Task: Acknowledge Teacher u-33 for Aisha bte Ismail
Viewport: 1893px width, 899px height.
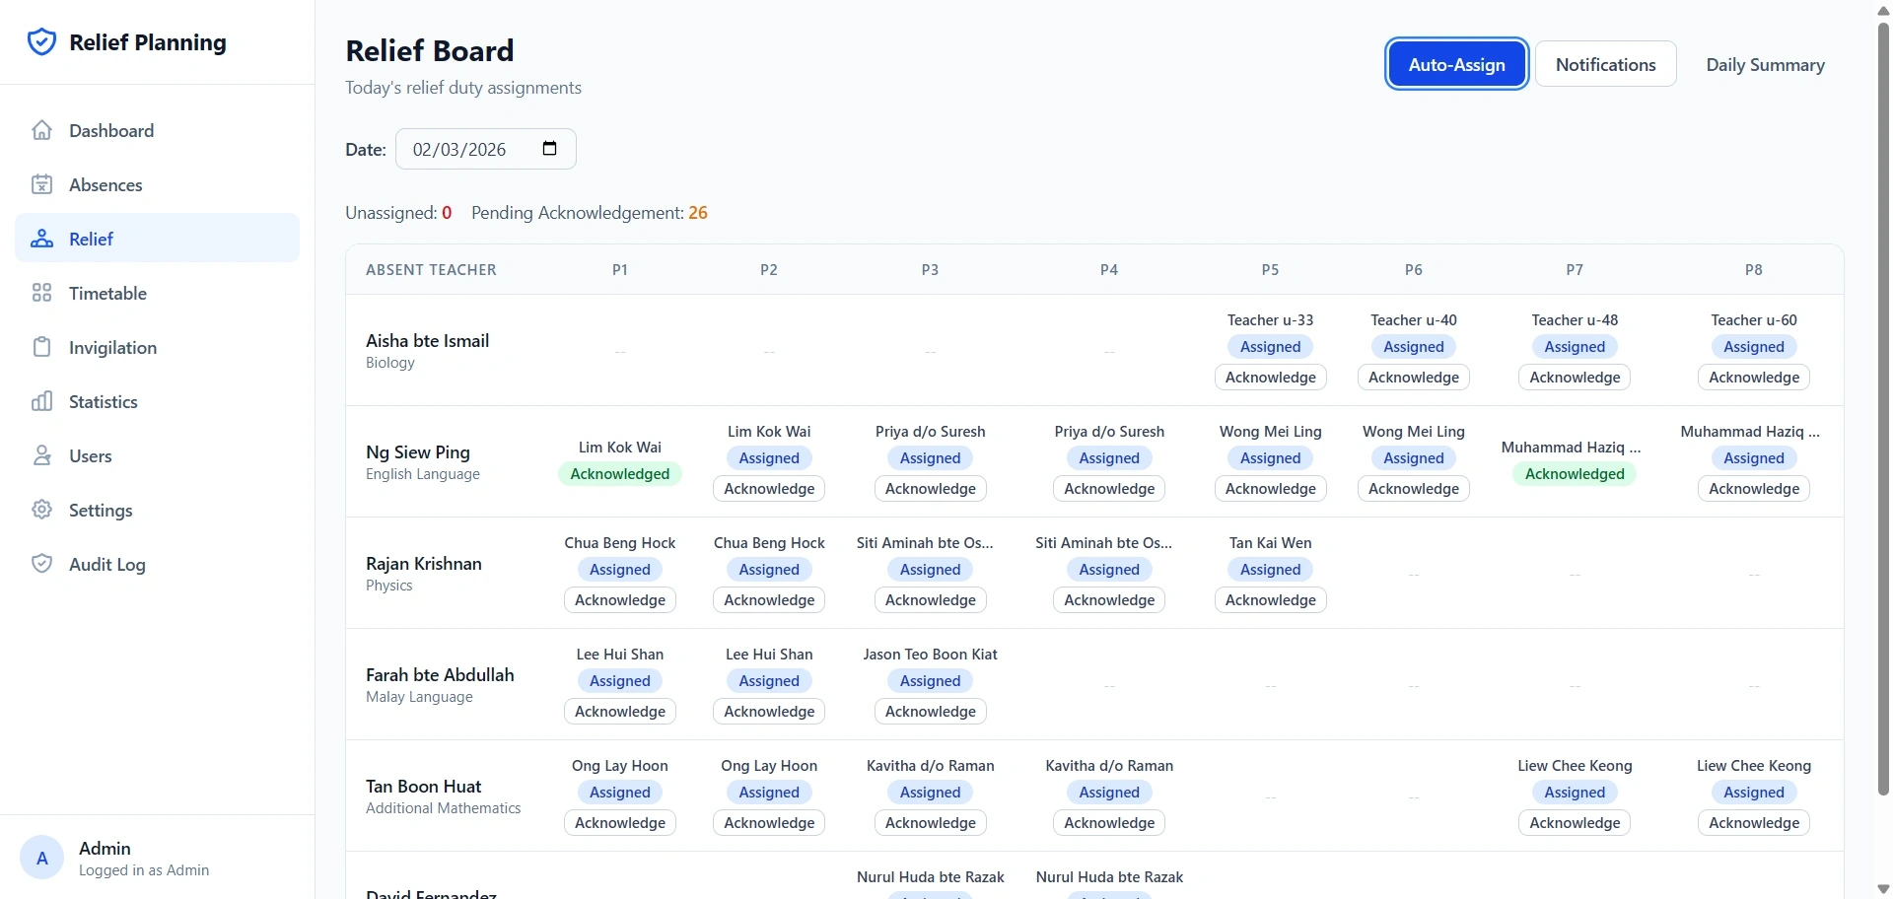Action: pyautogui.click(x=1270, y=378)
